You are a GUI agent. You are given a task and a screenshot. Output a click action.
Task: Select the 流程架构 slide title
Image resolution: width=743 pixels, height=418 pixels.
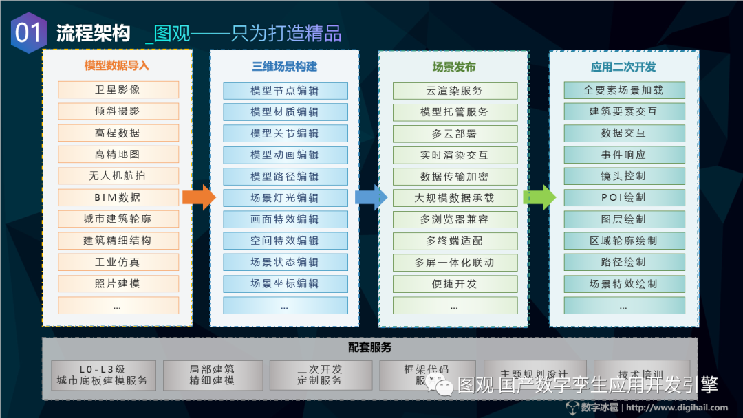point(94,34)
